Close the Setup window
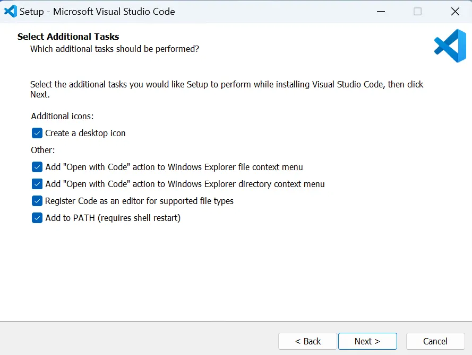This screenshot has width=472, height=355. click(x=455, y=12)
